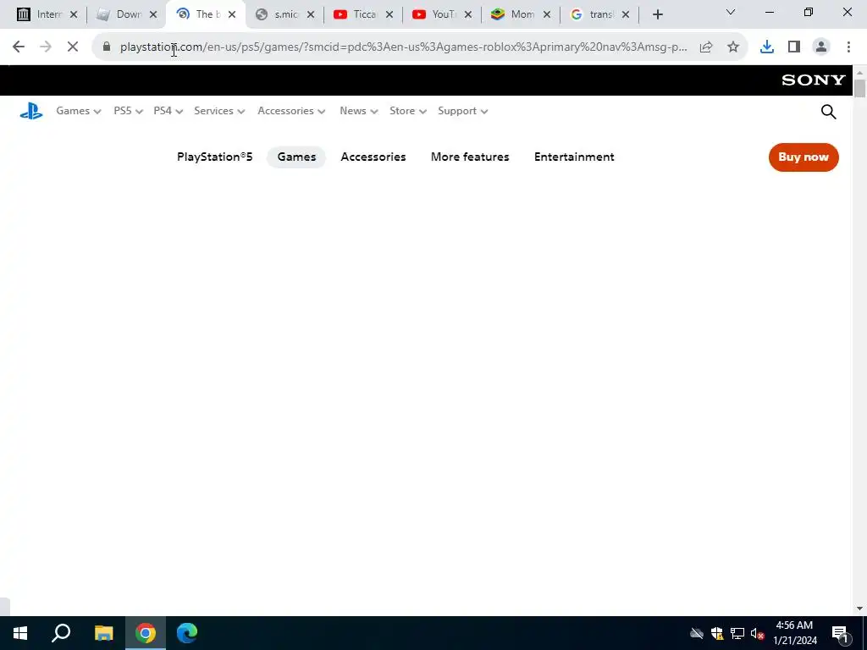
Task: Open network tray icon
Action: (737, 633)
